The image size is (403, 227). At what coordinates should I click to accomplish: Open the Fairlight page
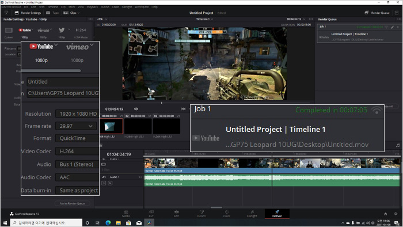252,214
